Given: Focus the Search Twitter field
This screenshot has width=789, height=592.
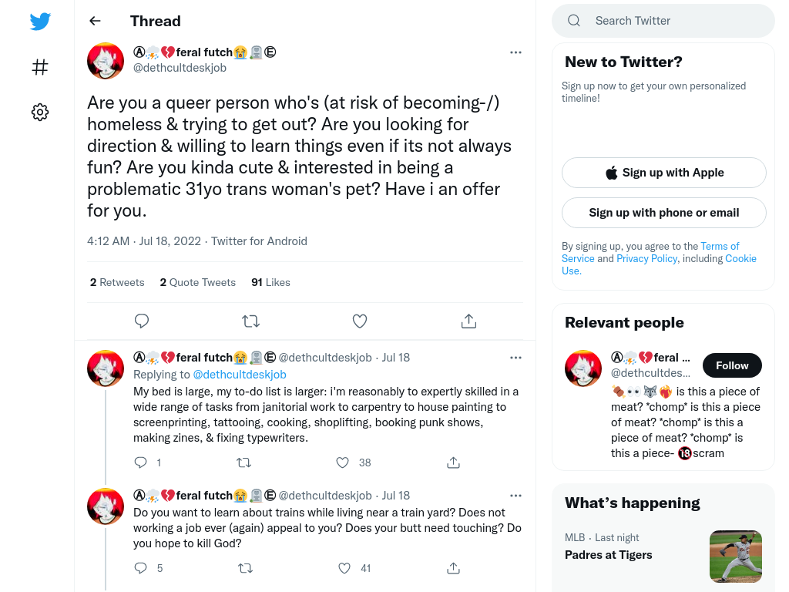Looking at the screenshot, I should point(663,21).
